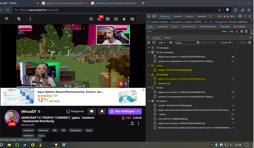The height and width of the screenshot is (148, 254).
Task: Open console settings gear near 37 hidden
Action: tap(250, 42)
